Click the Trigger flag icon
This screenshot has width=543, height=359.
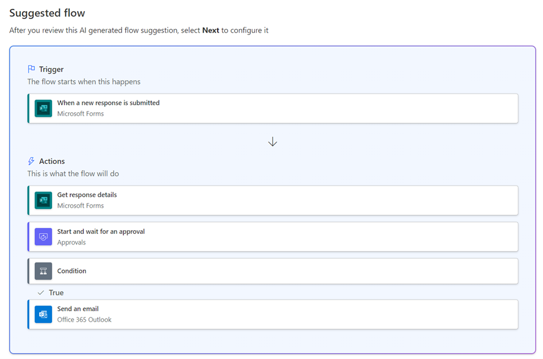(31, 69)
